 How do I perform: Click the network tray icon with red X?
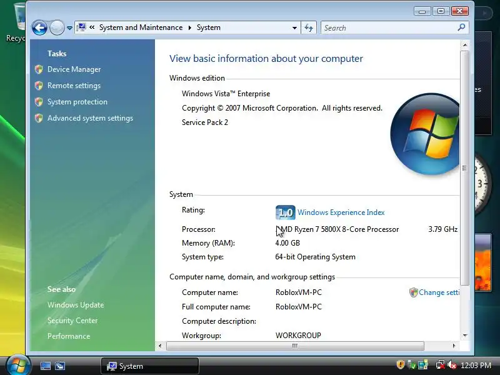(x=440, y=364)
